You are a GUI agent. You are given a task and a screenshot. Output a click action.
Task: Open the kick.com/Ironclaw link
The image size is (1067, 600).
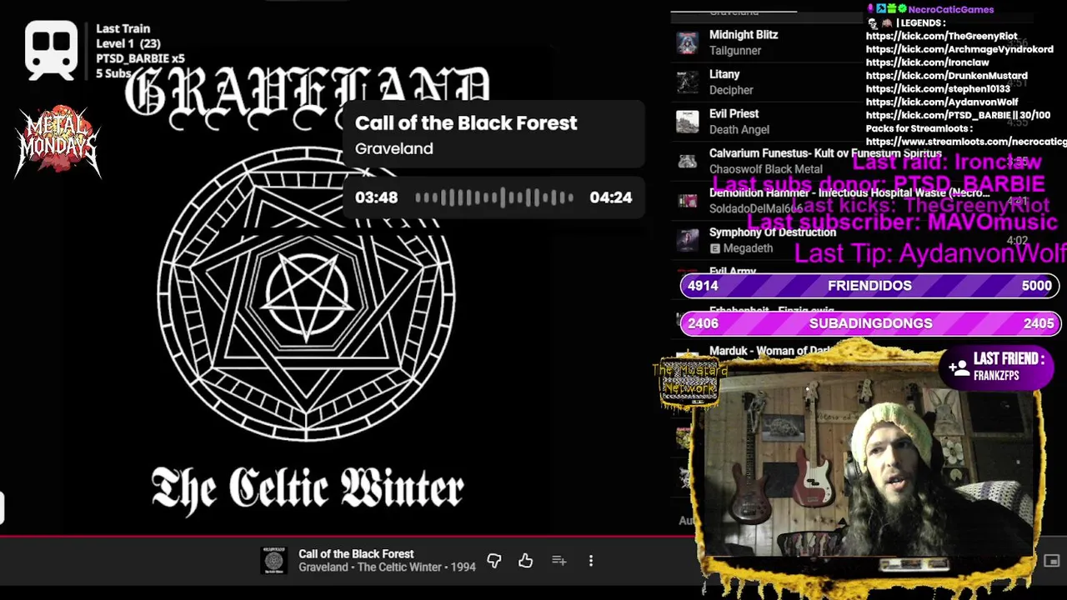[927, 62]
